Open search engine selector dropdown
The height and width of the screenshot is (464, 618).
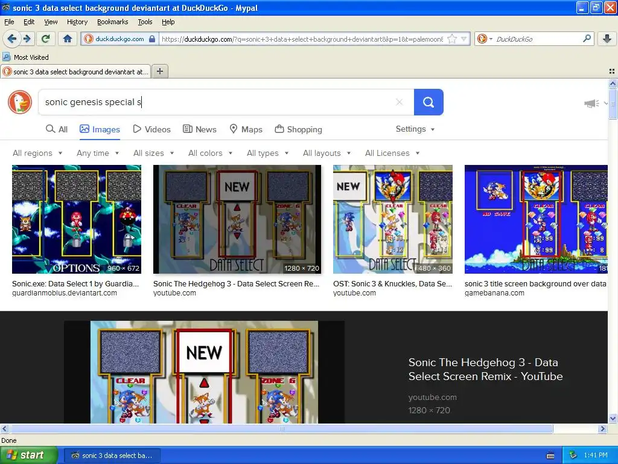(485, 39)
